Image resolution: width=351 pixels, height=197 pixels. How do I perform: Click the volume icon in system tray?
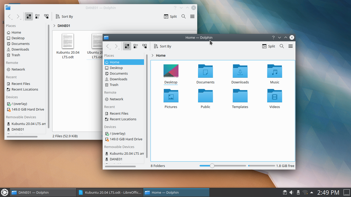[291, 192]
